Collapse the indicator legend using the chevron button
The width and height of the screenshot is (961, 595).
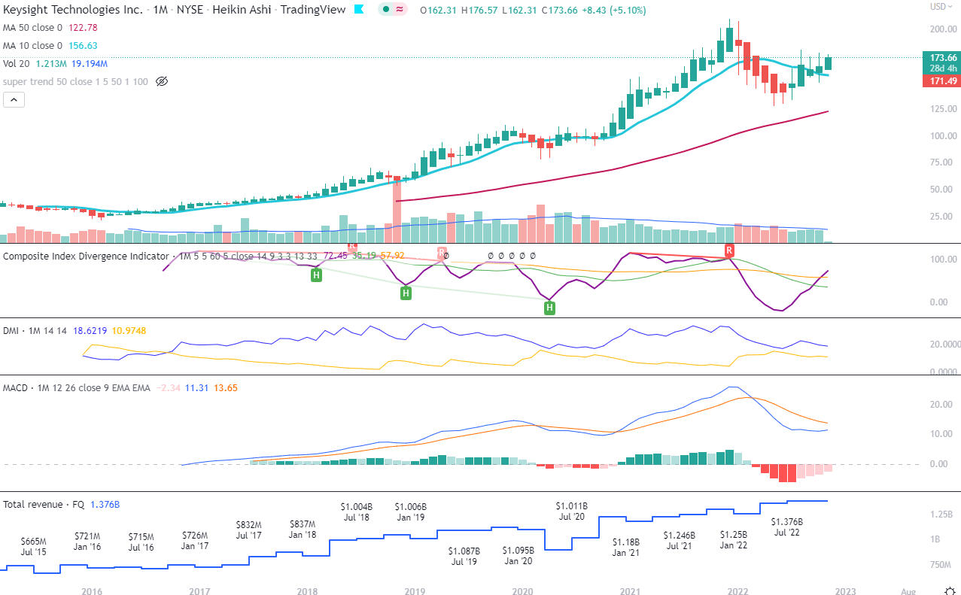coord(14,99)
